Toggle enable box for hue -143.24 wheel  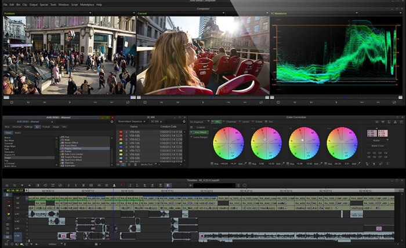[212, 164]
